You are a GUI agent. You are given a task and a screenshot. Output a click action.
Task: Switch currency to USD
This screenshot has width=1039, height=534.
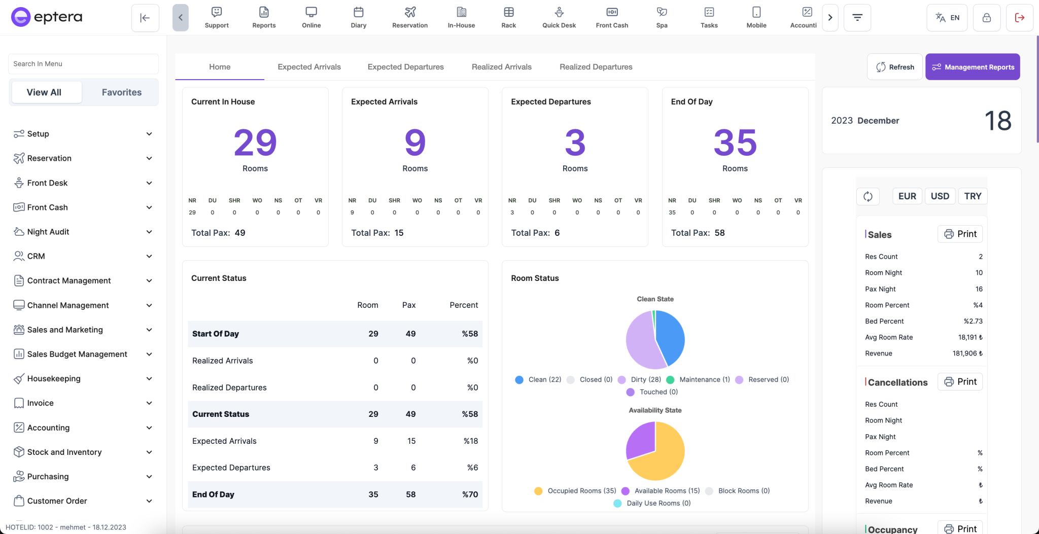940,196
